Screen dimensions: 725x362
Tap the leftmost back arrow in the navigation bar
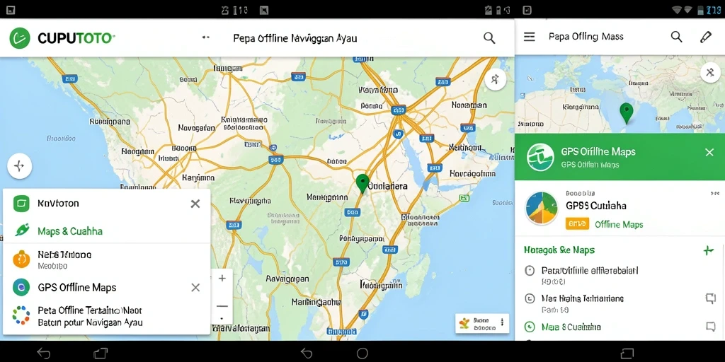click(x=43, y=354)
